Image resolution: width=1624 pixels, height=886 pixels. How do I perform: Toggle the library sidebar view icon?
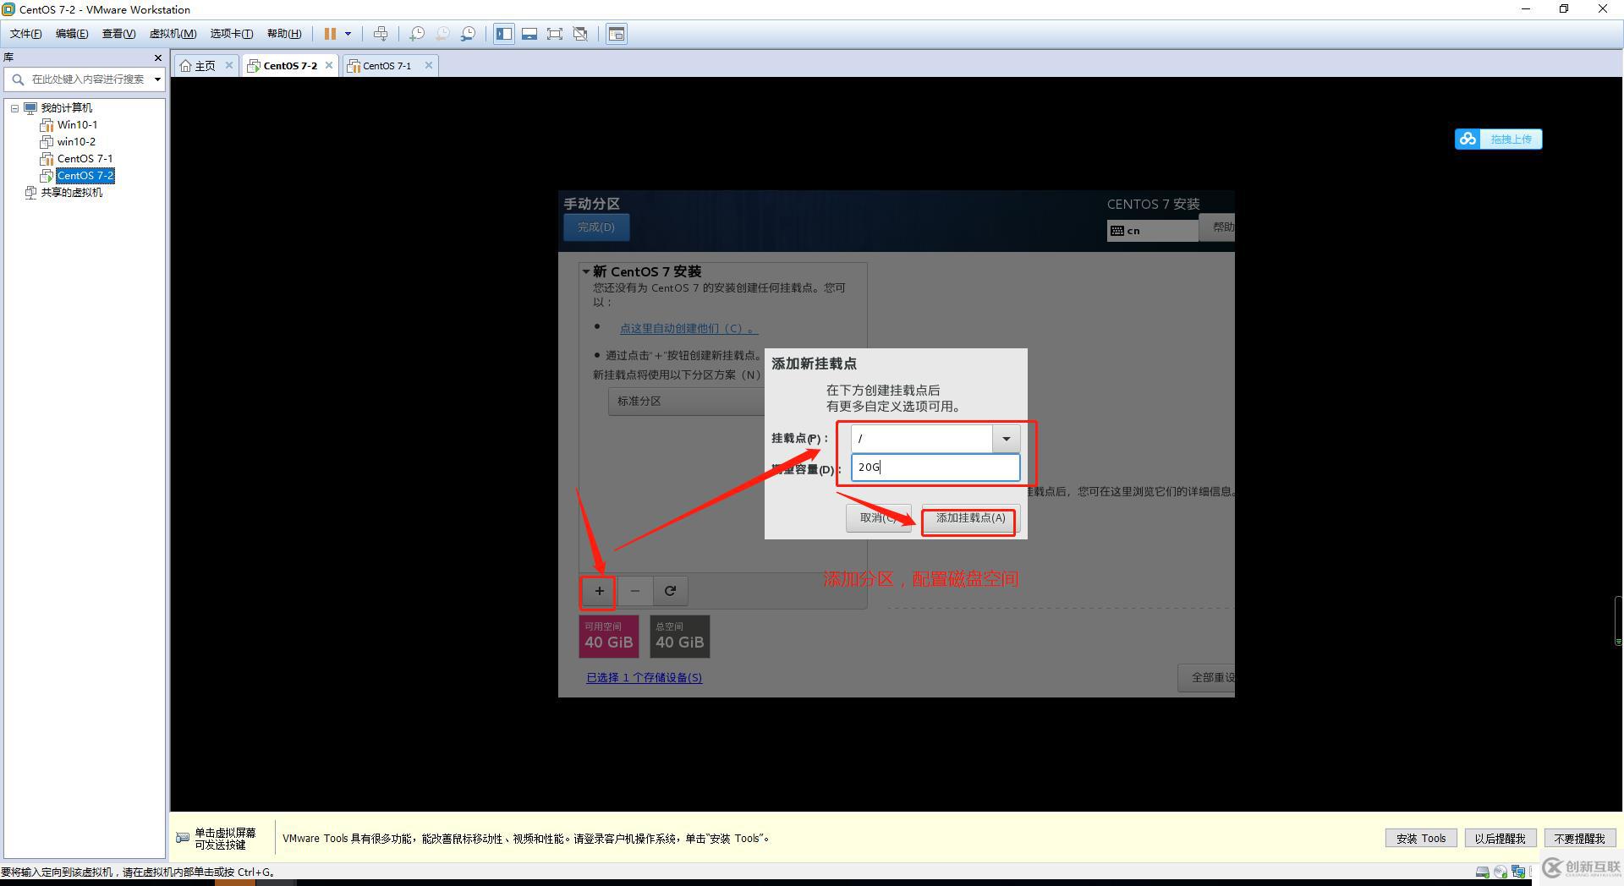(x=504, y=34)
